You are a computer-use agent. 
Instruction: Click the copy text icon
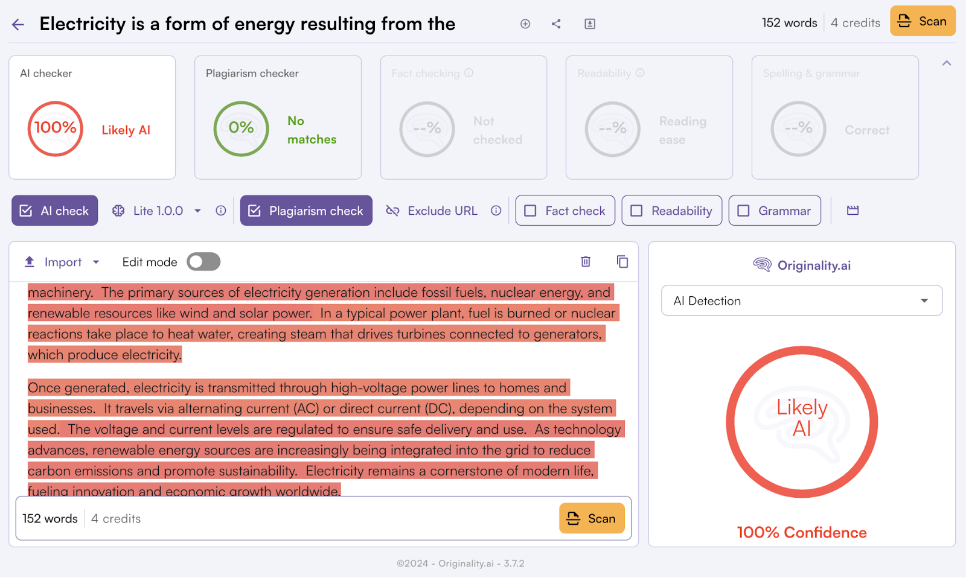[622, 261]
